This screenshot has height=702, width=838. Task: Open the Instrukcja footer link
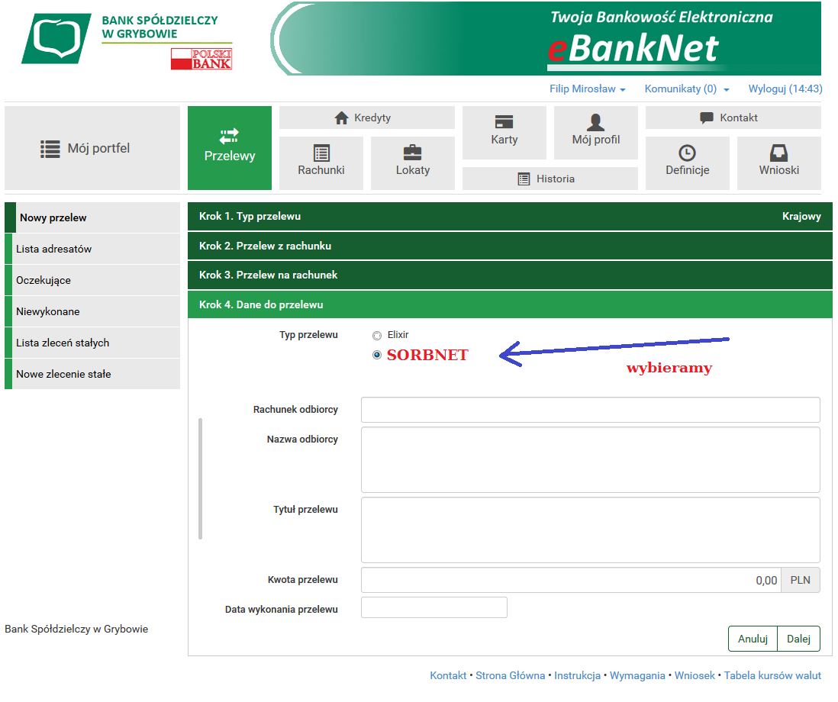[x=577, y=675]
